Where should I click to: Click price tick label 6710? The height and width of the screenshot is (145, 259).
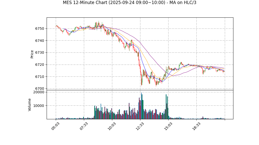(40, 77)
